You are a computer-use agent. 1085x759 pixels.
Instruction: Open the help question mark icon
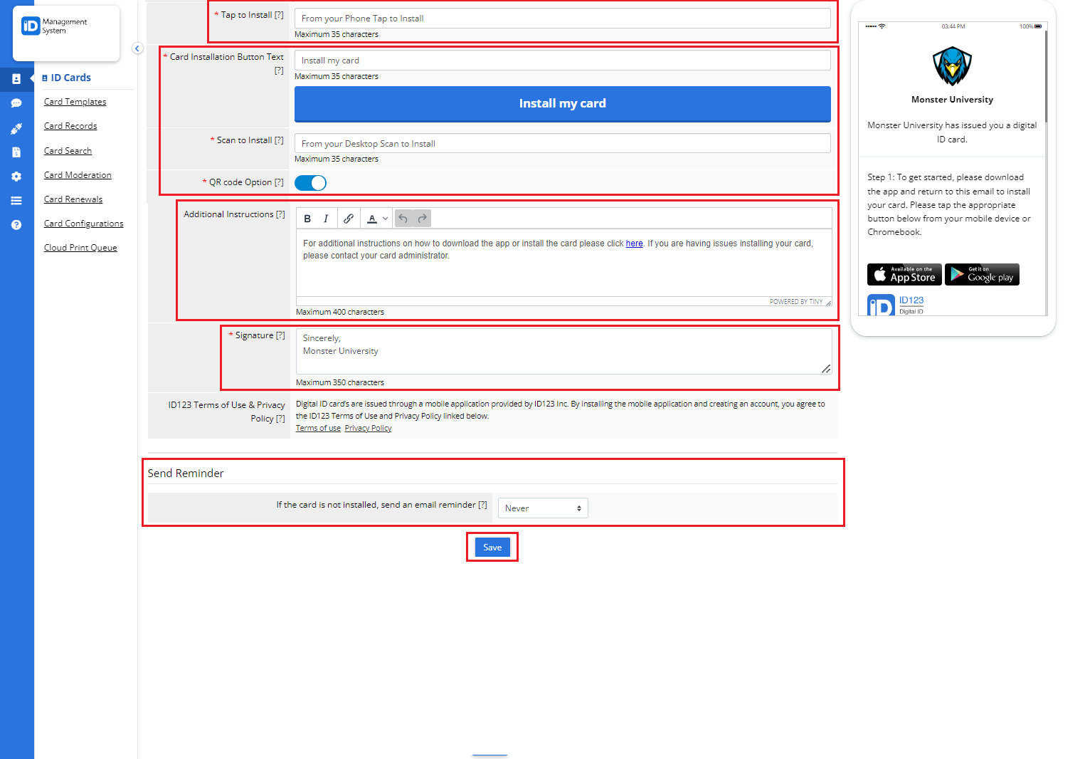16,225
